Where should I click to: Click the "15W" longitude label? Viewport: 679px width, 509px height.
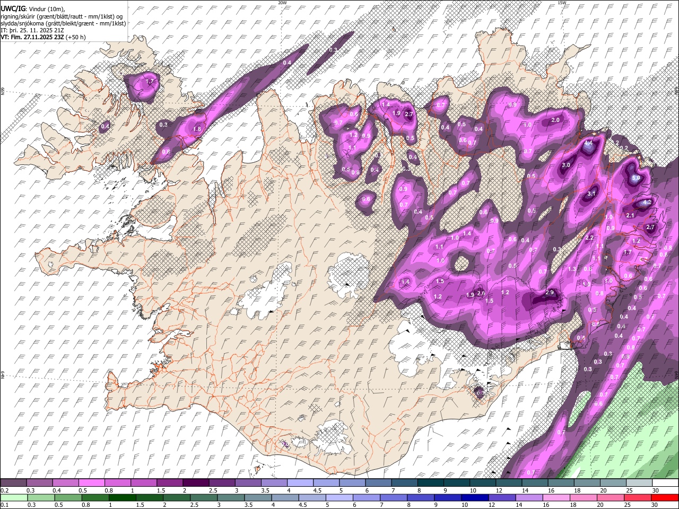pos(562,3)
